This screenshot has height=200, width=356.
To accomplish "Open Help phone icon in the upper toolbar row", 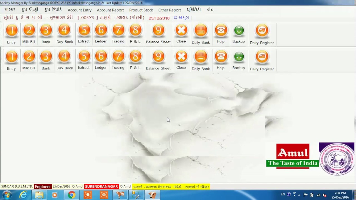I will click(x=221, y=34).
